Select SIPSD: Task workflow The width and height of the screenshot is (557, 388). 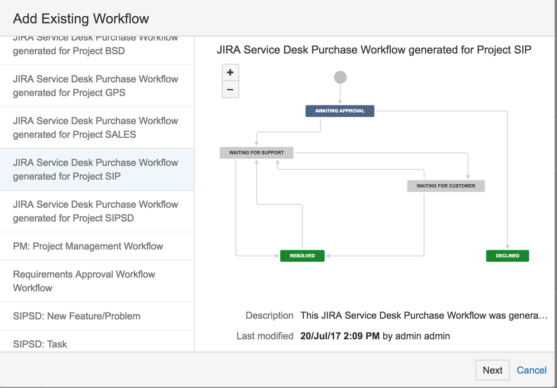point(97,342)
